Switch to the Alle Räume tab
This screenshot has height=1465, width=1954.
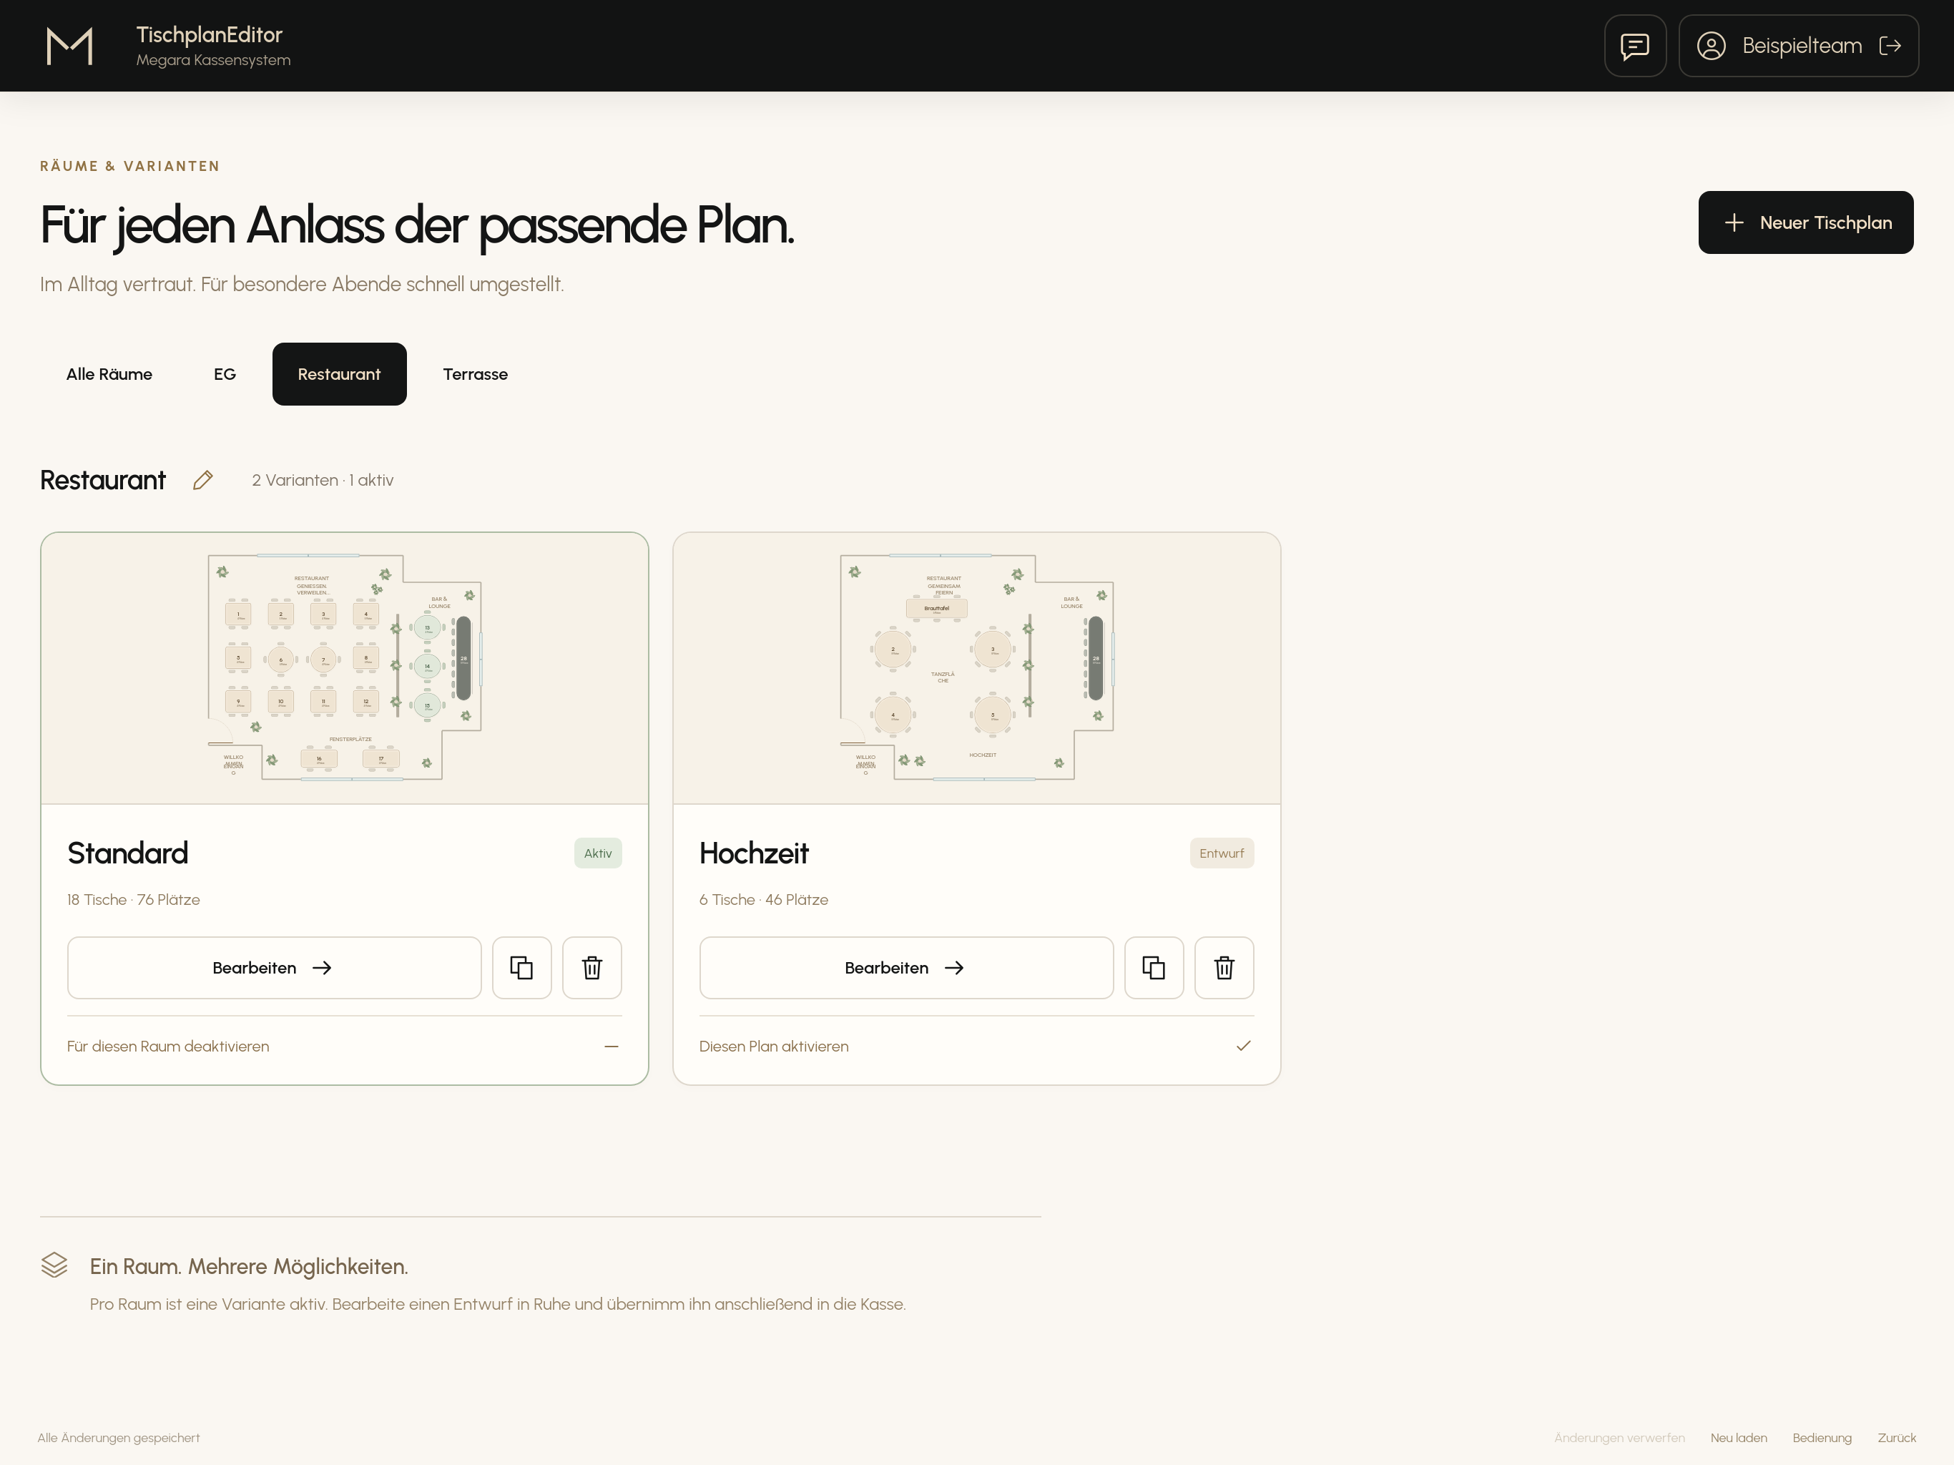coord(109,373)
